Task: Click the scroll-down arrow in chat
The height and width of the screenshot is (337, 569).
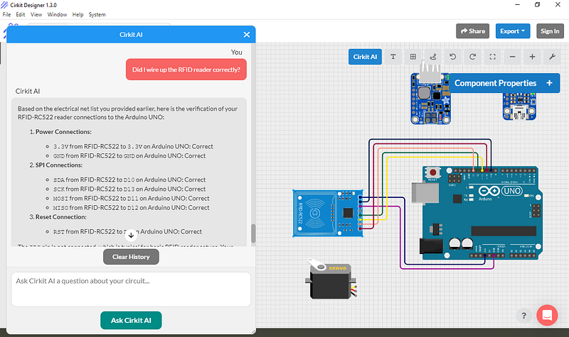Action: 131,235
